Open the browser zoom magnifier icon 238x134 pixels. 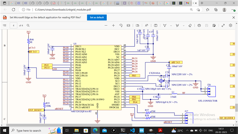coord(192,10)
